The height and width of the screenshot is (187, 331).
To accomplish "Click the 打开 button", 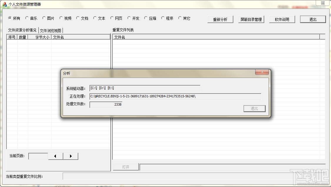I will tap(126, 167).
